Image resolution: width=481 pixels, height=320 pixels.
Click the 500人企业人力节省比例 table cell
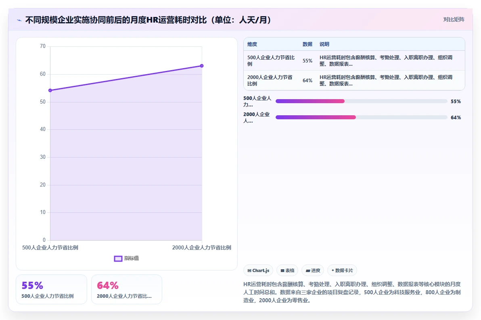(271, 61)
